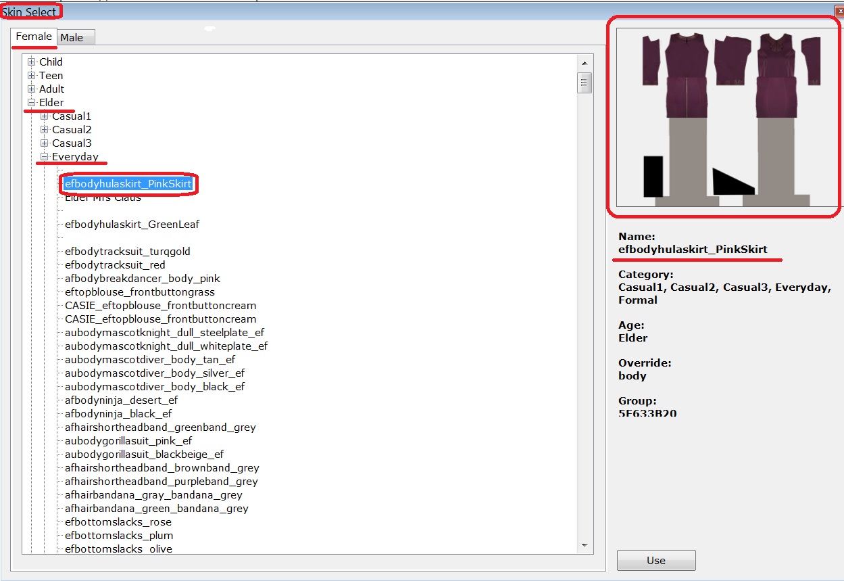Click the scroll up arrow in list

(585, 62)
